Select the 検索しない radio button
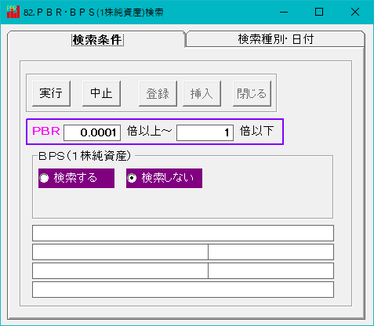 coord(164,178)
